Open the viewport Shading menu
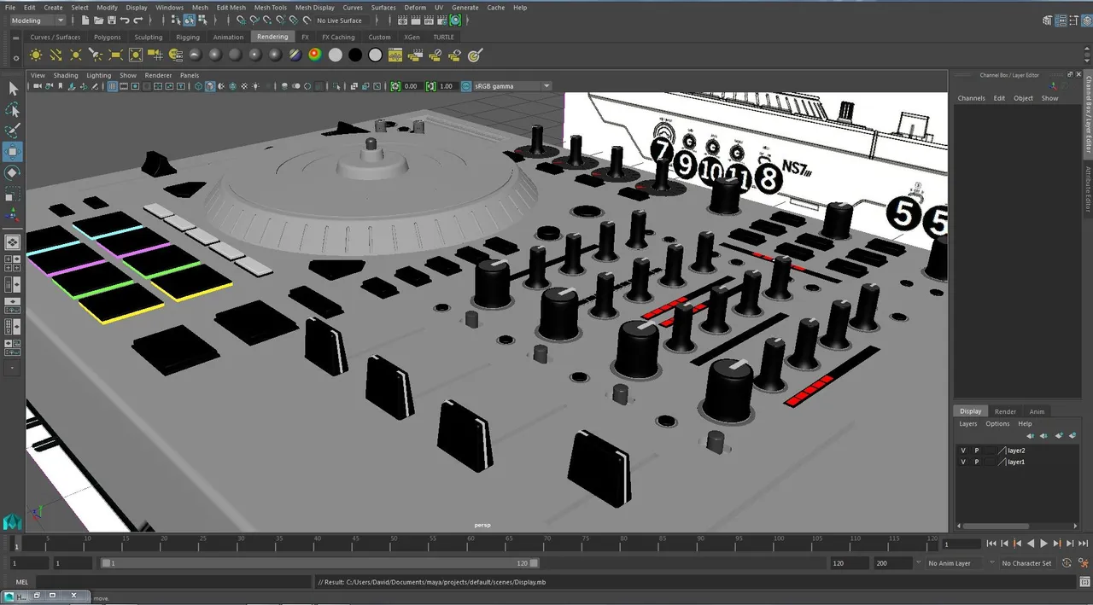 pos(66,75)
